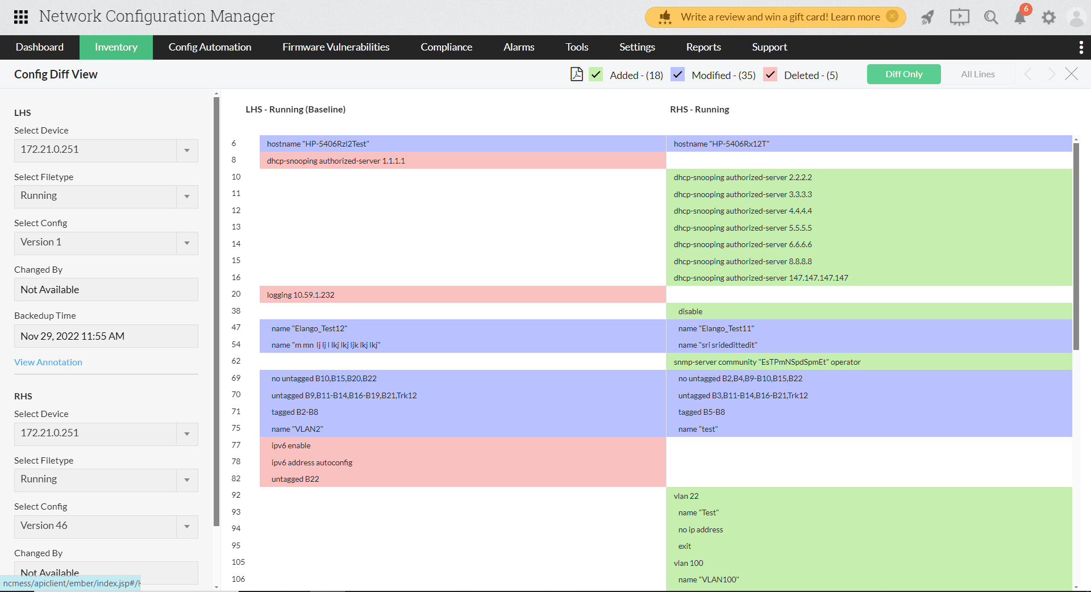Switch to All Lines view
Screen dimensions: 1091x592
[977, 74]
